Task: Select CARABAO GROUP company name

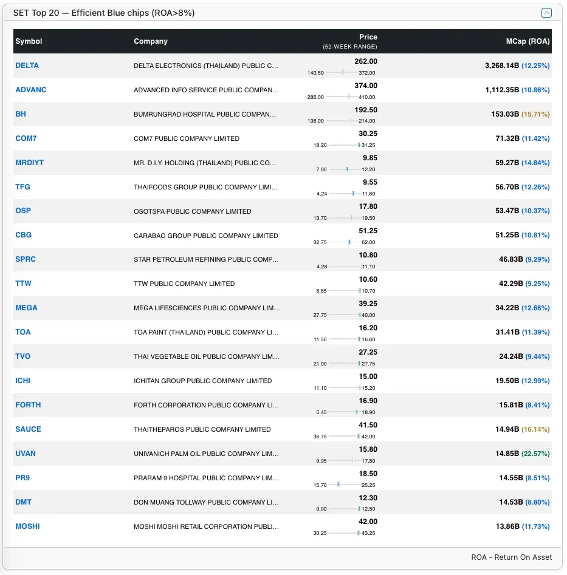Action: tap(206, 236)
